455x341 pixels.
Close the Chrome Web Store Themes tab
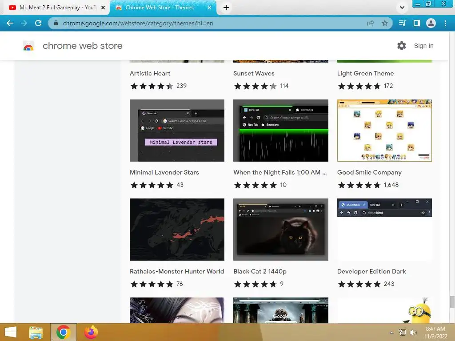pyautogui.click(x=209, y=8)
